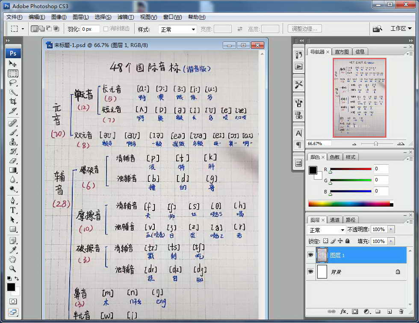This screenshot has height=323, width=419.
Task: Select the Eraser tool
Action: pyautogui.click(x=12, y=161)
